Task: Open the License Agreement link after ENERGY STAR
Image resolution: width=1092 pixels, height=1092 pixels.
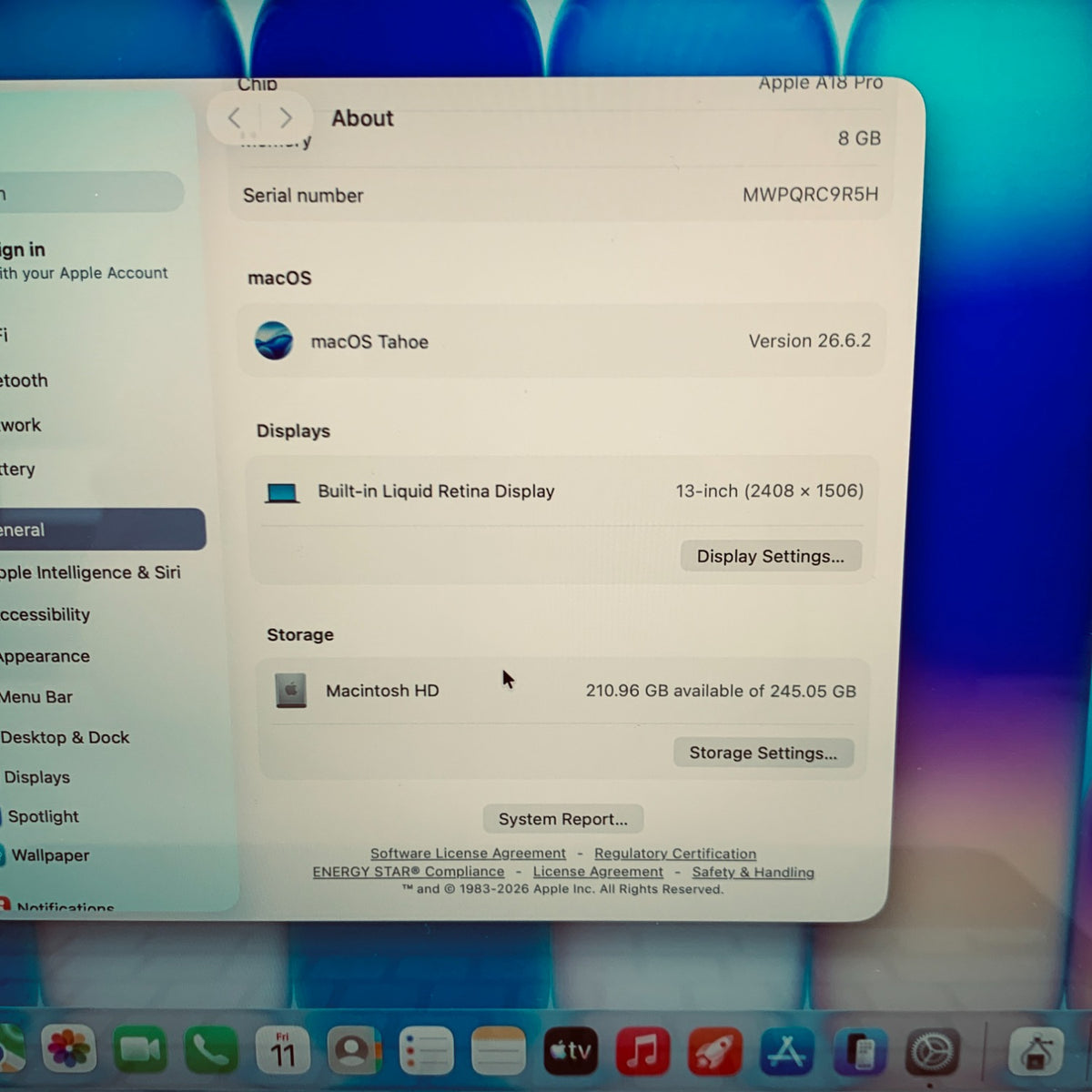Action: coord(598,872)
